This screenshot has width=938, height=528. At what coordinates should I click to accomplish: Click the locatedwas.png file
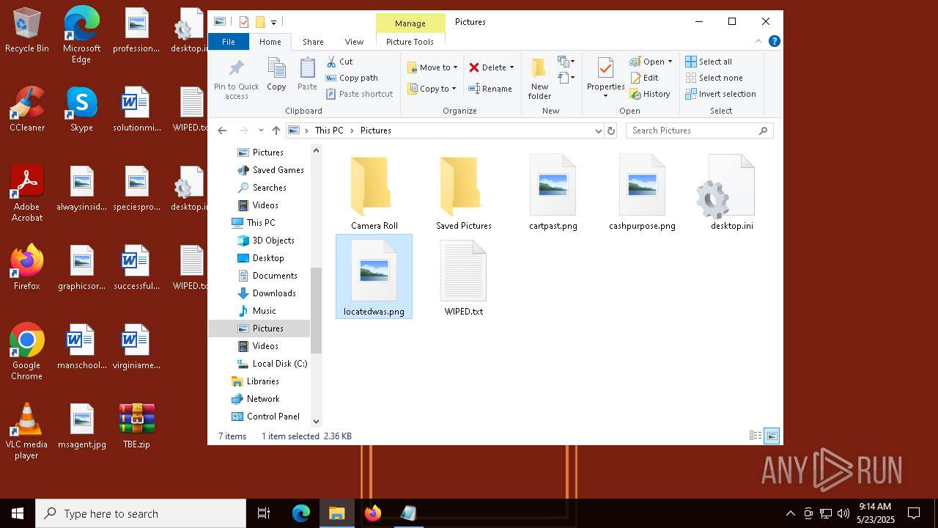(x=374, y=278)
